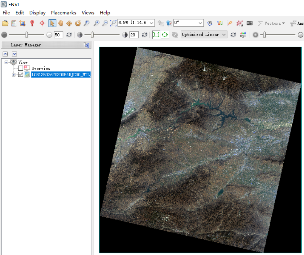The image size is (304, 255).
Task: Click the Zoom Out magnifier icon
Action: [x=105, y=23]
